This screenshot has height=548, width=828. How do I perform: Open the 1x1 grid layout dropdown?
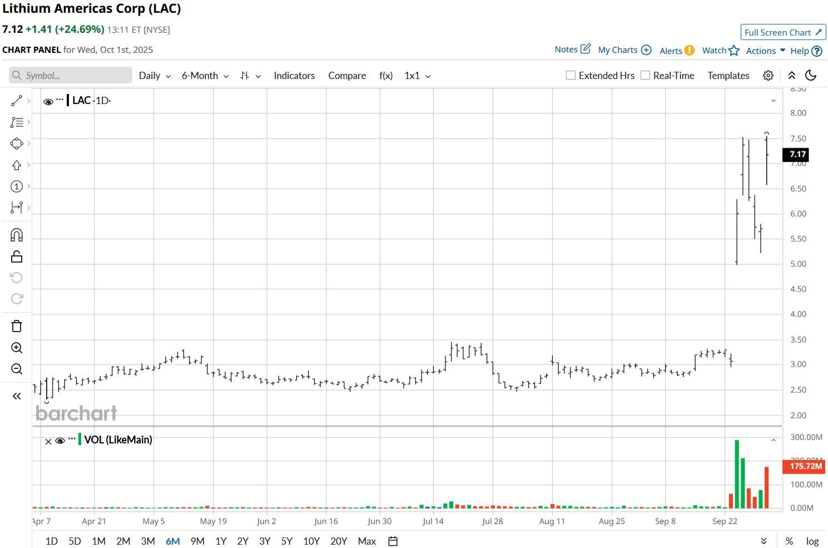418,76
